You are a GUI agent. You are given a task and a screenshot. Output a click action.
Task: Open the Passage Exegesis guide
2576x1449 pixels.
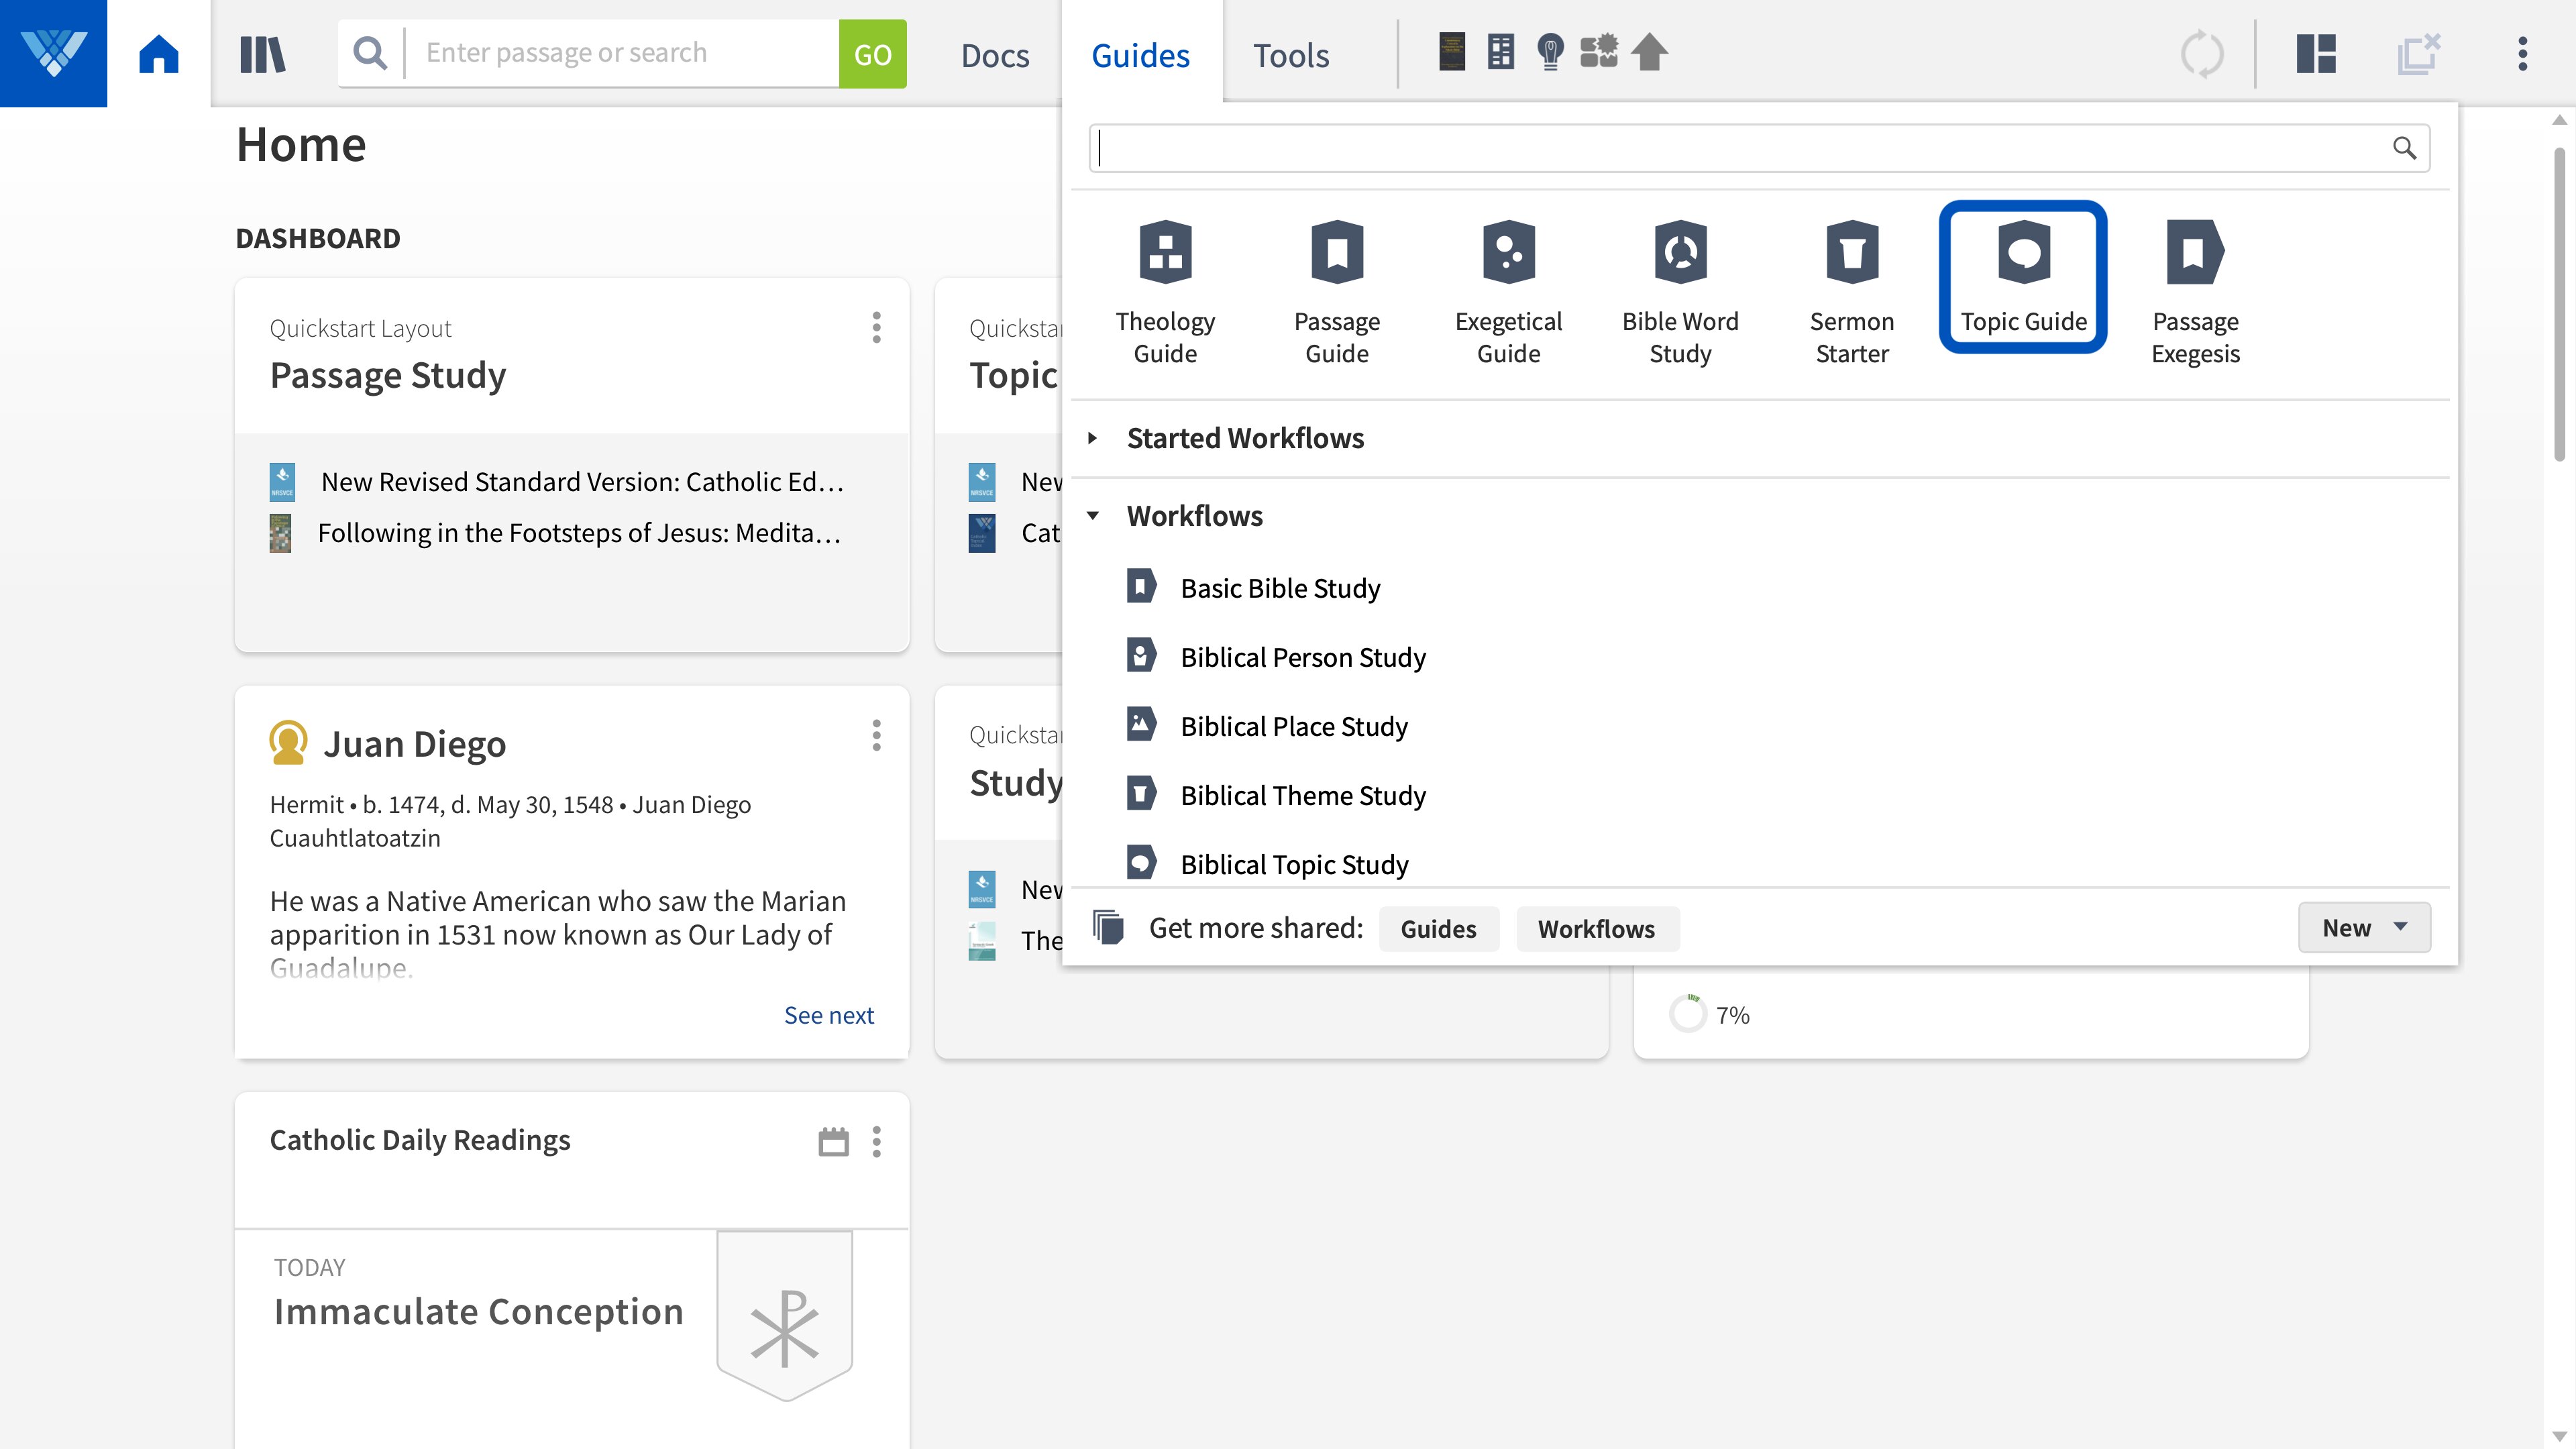(2195, 293)
